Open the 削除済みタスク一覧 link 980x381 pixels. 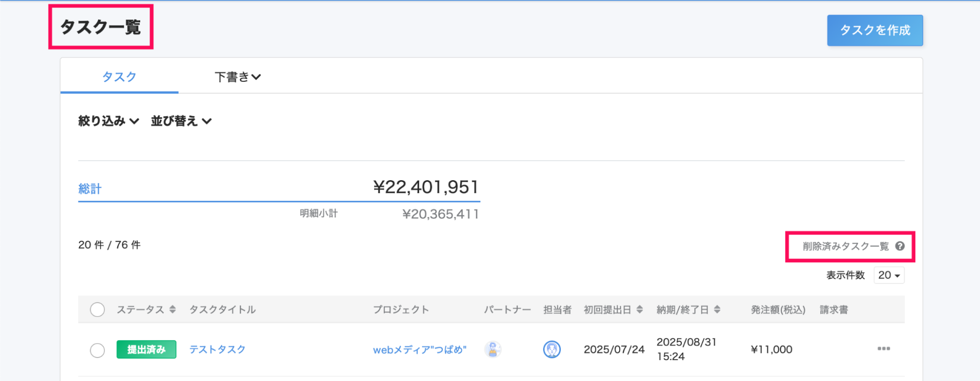(846, 246)
